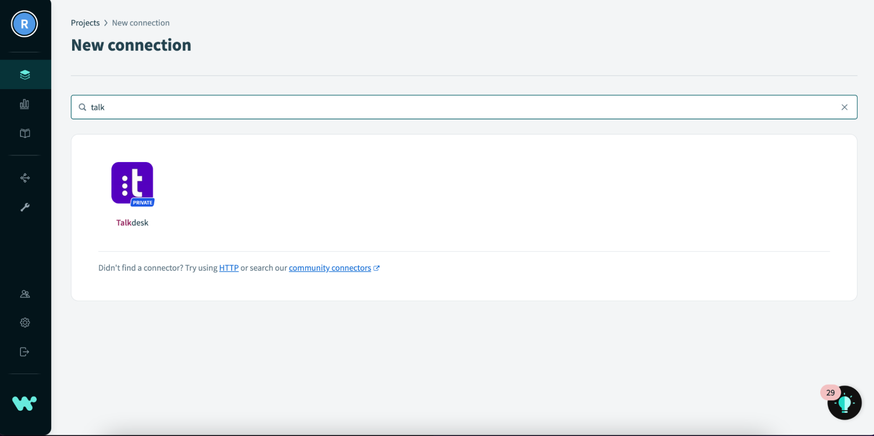874x436 pixels.
Task: Select the Talkdesk connector logo
Action: pos(132,183)
